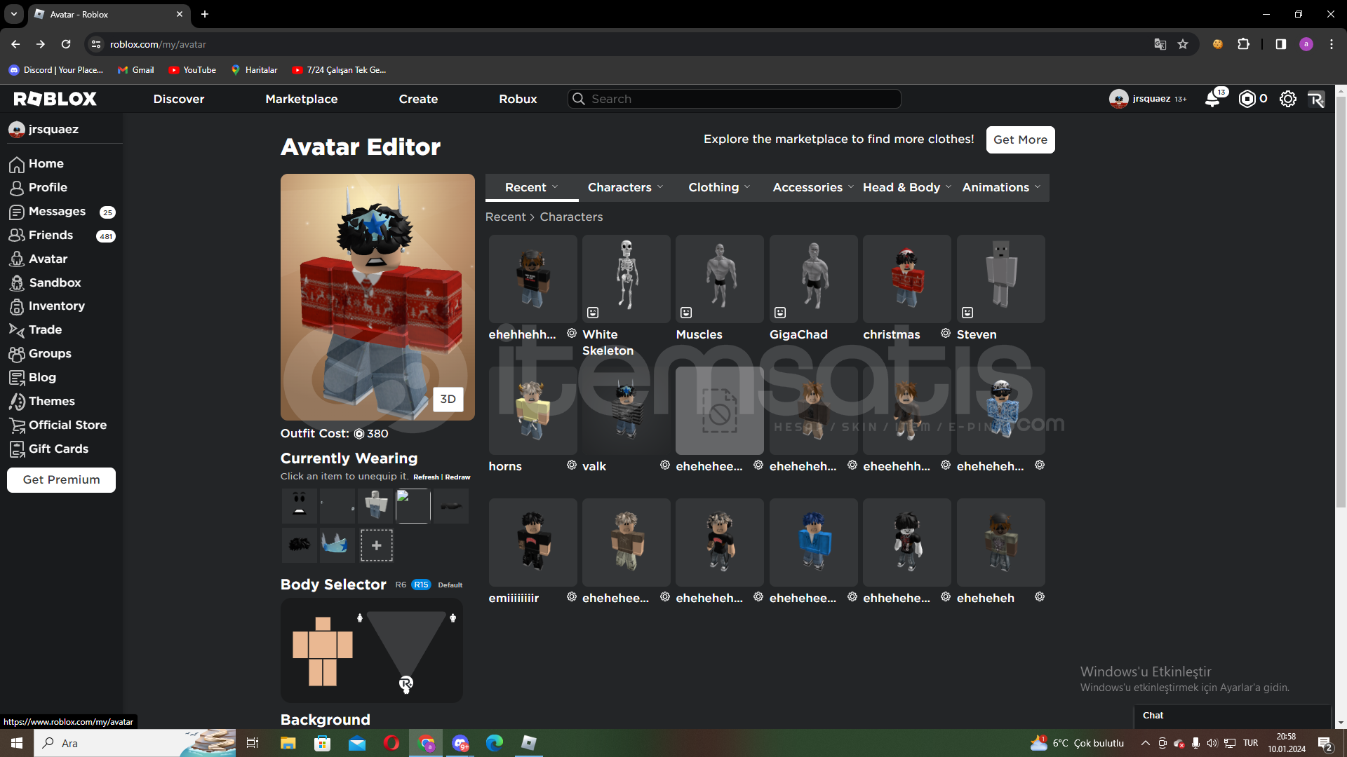Open settings gear for christmas outfit
The image size is (1347, 757).
(x=946, y=333)
